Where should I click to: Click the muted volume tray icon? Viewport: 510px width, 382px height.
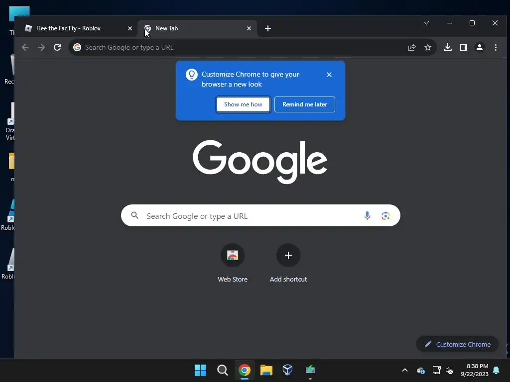(x=449, y=370)
